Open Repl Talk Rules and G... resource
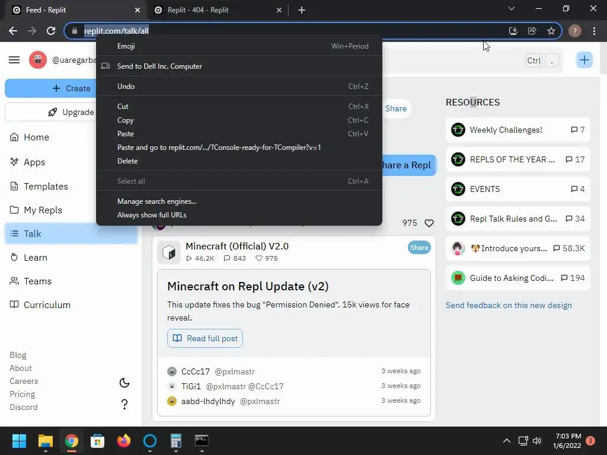The width and height of the screenshot is (607, 455). [x=517, y=219]
